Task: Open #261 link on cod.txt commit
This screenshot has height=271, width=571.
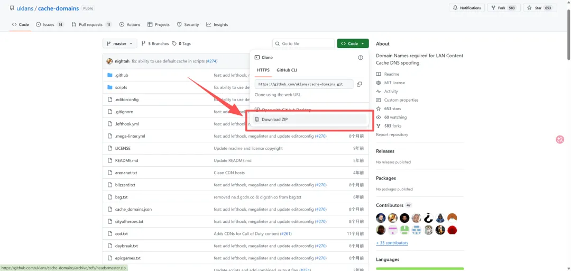Action: coord(286,233)
